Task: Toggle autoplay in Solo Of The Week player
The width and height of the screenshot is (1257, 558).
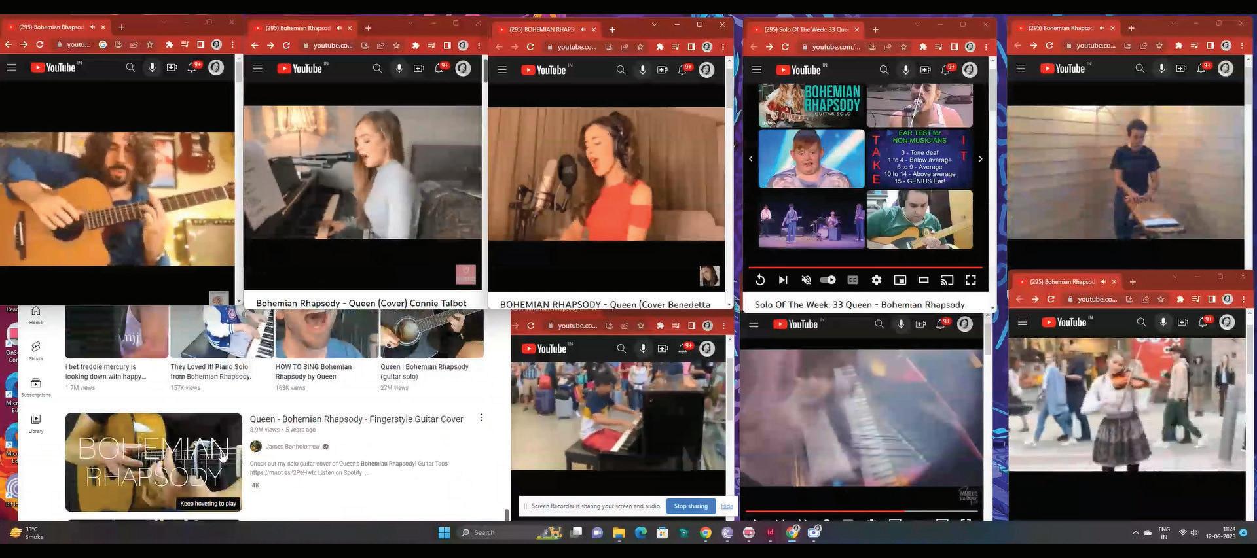Action: click(828, 280)
